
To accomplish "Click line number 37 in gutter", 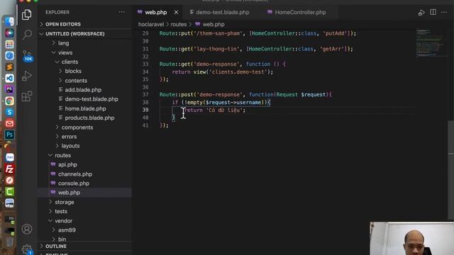I will pyautogui.click(x=145, y=95).
